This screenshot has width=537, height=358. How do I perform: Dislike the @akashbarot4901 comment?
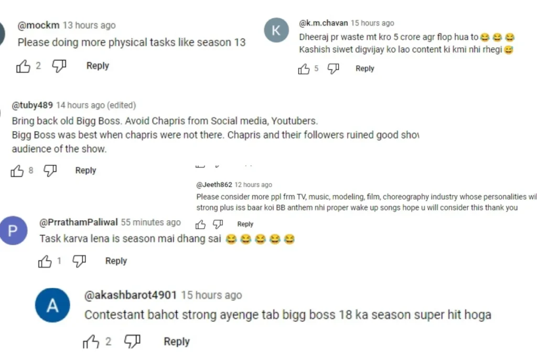tap(132, 341)
